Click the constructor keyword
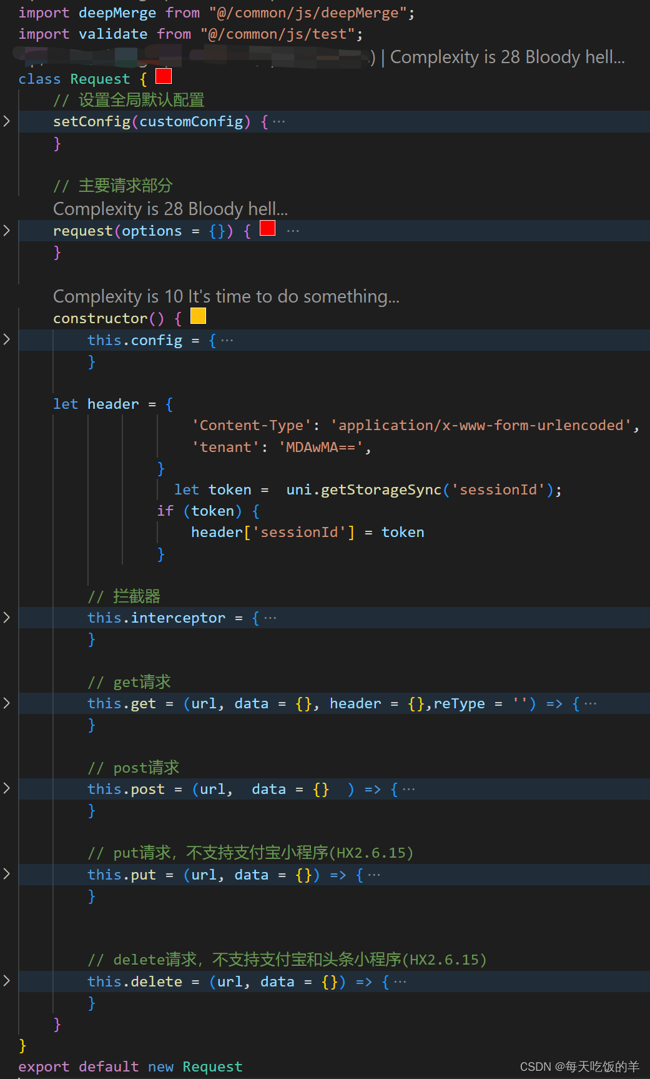Image resolution: width=650 pixels, height=1079 pixels. (x=100, y=318)
